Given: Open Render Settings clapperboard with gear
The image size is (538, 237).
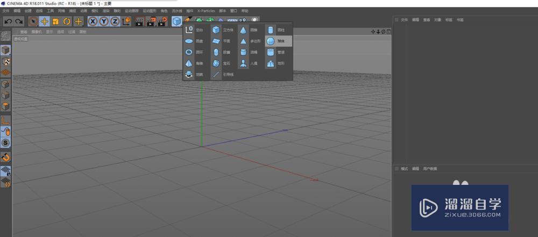Looking at the screenshot, I should point(162,21).
